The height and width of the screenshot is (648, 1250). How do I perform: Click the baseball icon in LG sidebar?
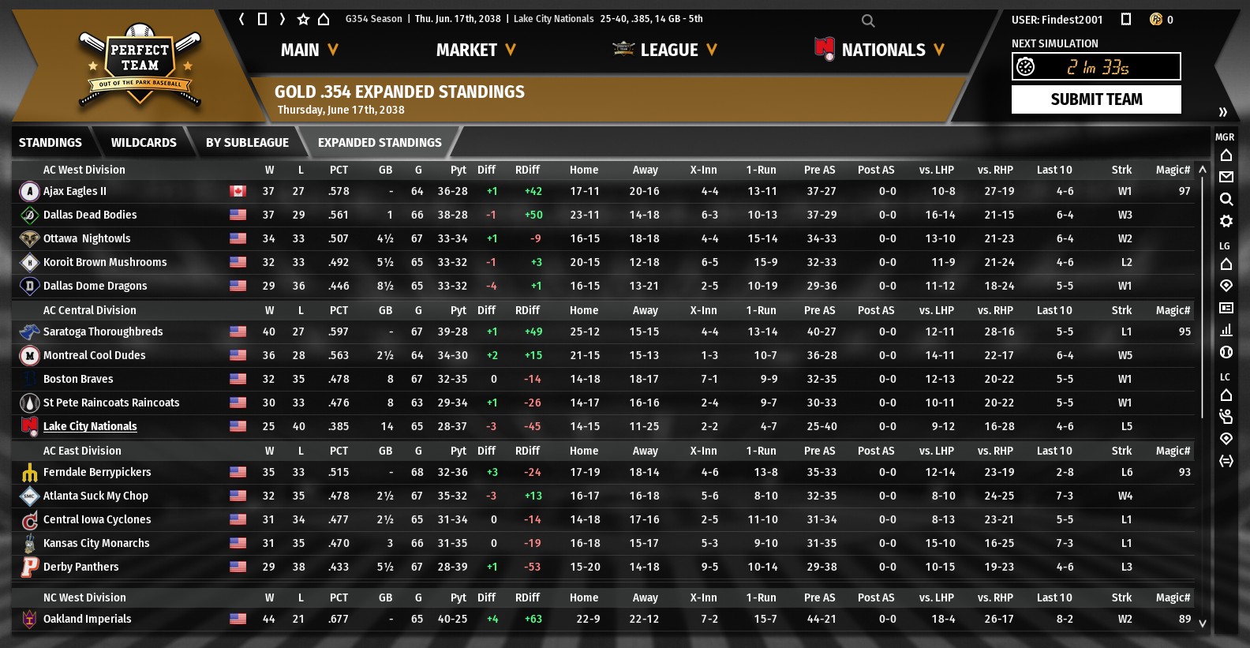click(1226, 352)
